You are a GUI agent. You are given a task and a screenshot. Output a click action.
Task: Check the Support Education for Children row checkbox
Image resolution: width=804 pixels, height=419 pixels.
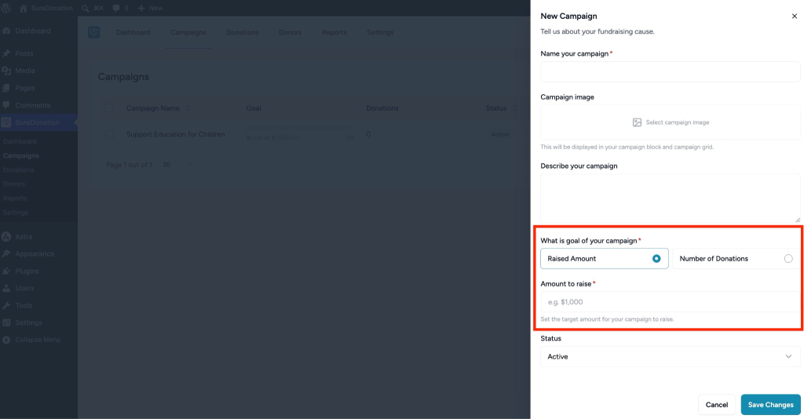109,134
